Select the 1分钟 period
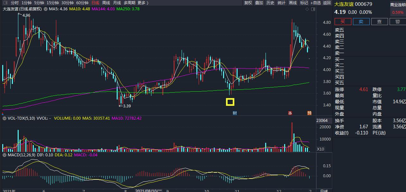 click(x=26, y=3)
